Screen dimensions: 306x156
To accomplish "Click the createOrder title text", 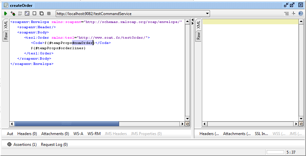I will [x=21, y=5].
